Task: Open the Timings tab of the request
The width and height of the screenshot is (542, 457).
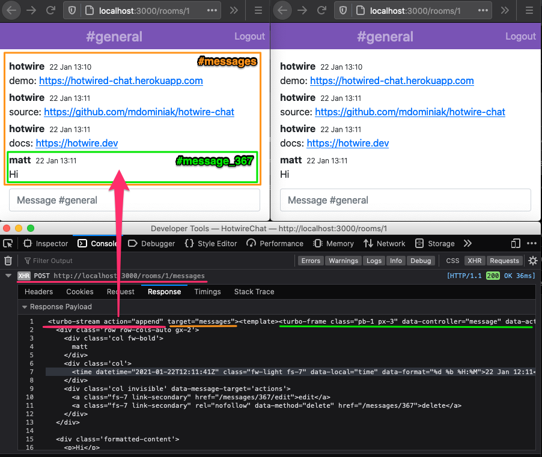Action: click(x=207, y=292)
